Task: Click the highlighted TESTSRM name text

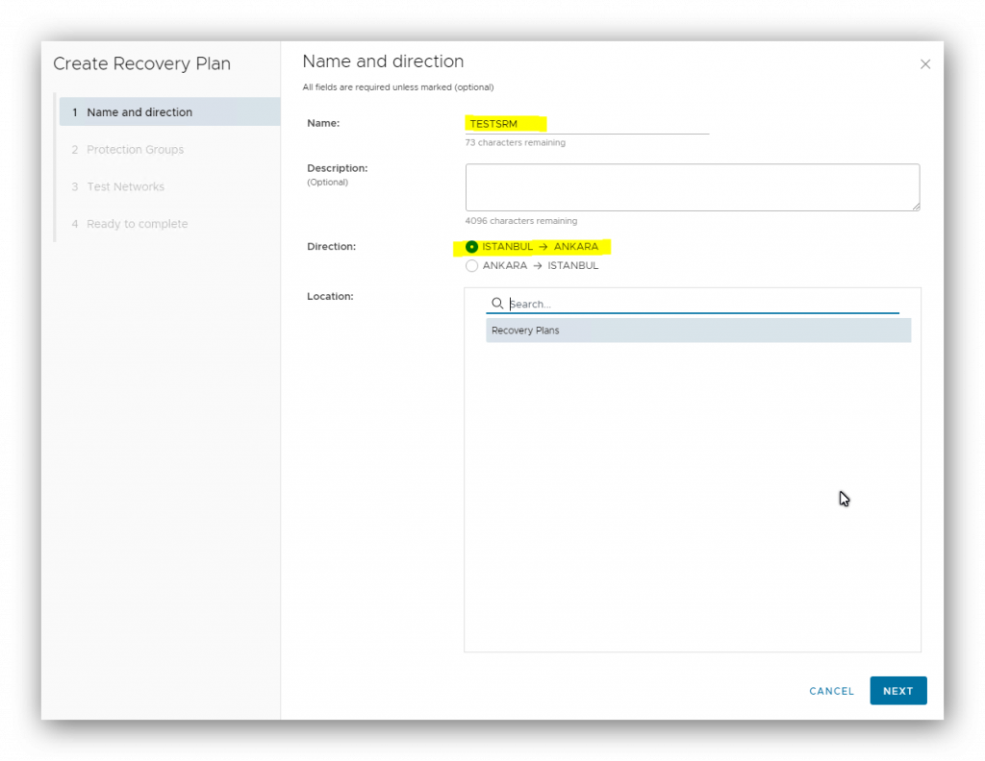Action: pos(492,123)
